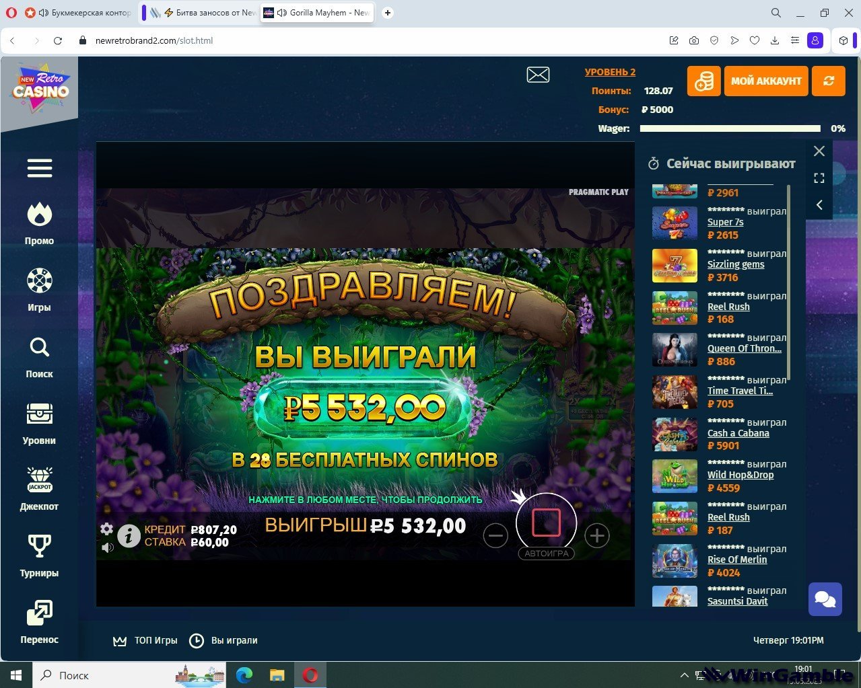The width and height of the screenshot is (861, 688).
Task: Switch to the ТОП Игры tab
Action: pyautogui.click(x=145, y=640)
